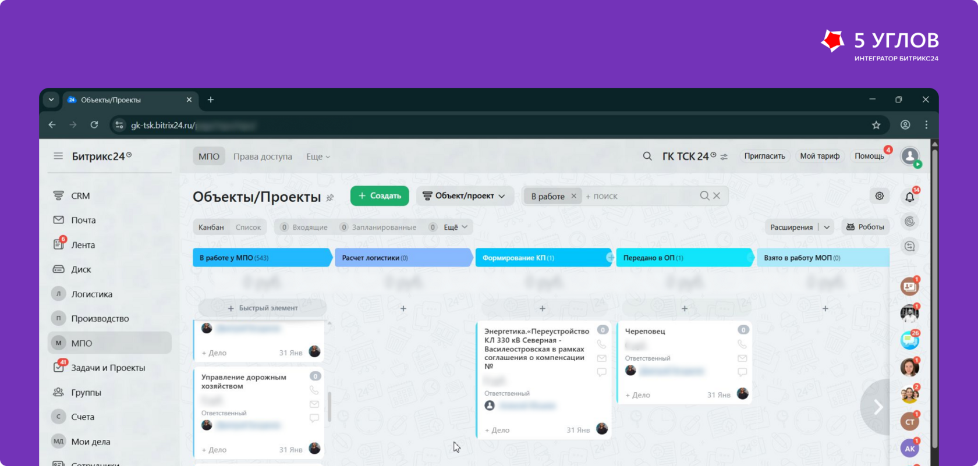This screenshot has height=466, width=978.
Task: Click email icon on the Энергетика card
Action: coord(602,358)
